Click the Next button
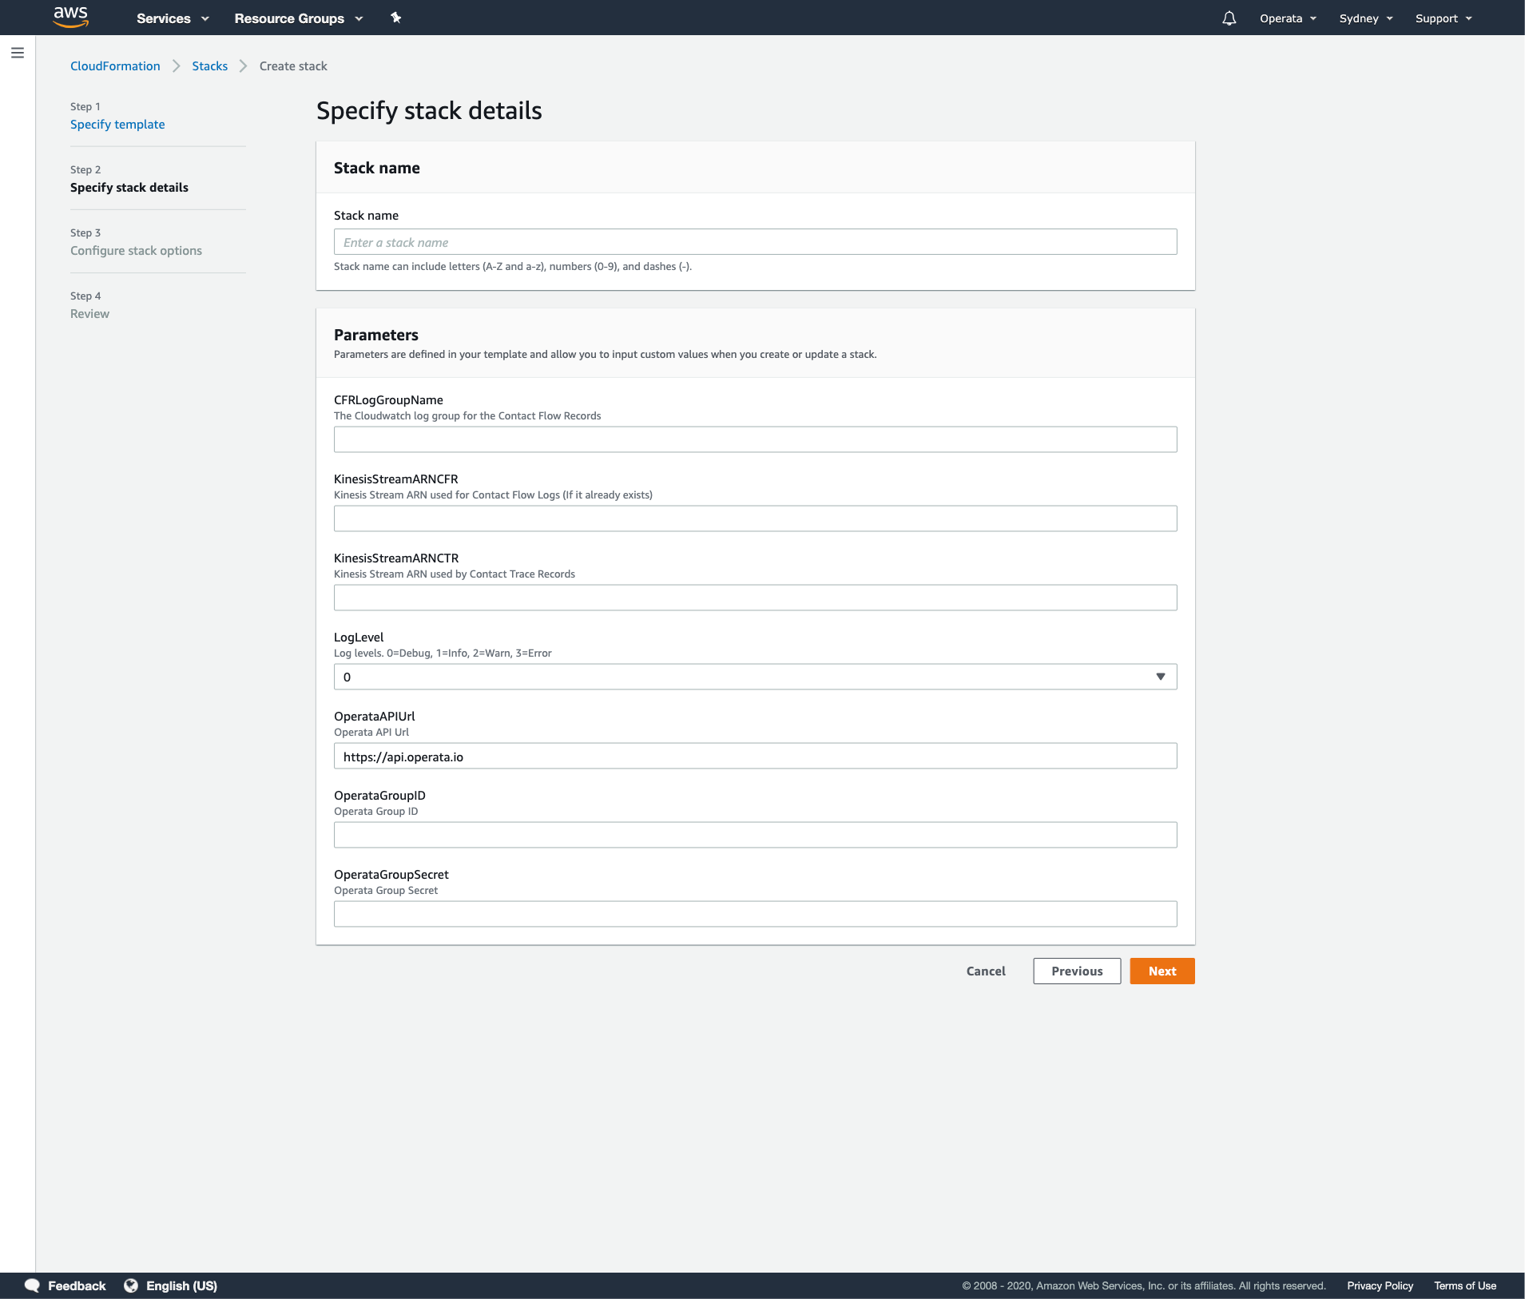 (x=1162, y=971)
